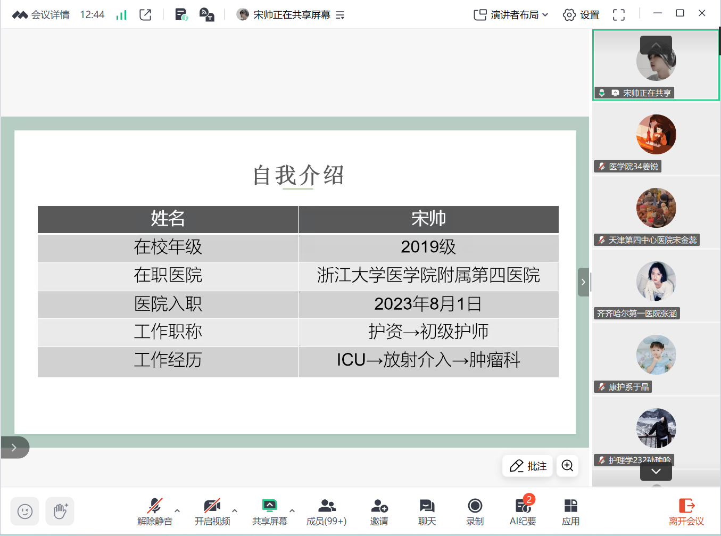Screen dimensions: 721x536
Task: Click the zoom-in magnifier on shared screen
Action: point(567,466)
